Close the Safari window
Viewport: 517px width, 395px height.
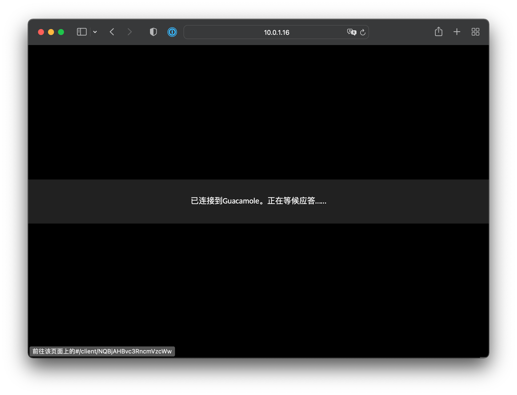tap(41, 32)
